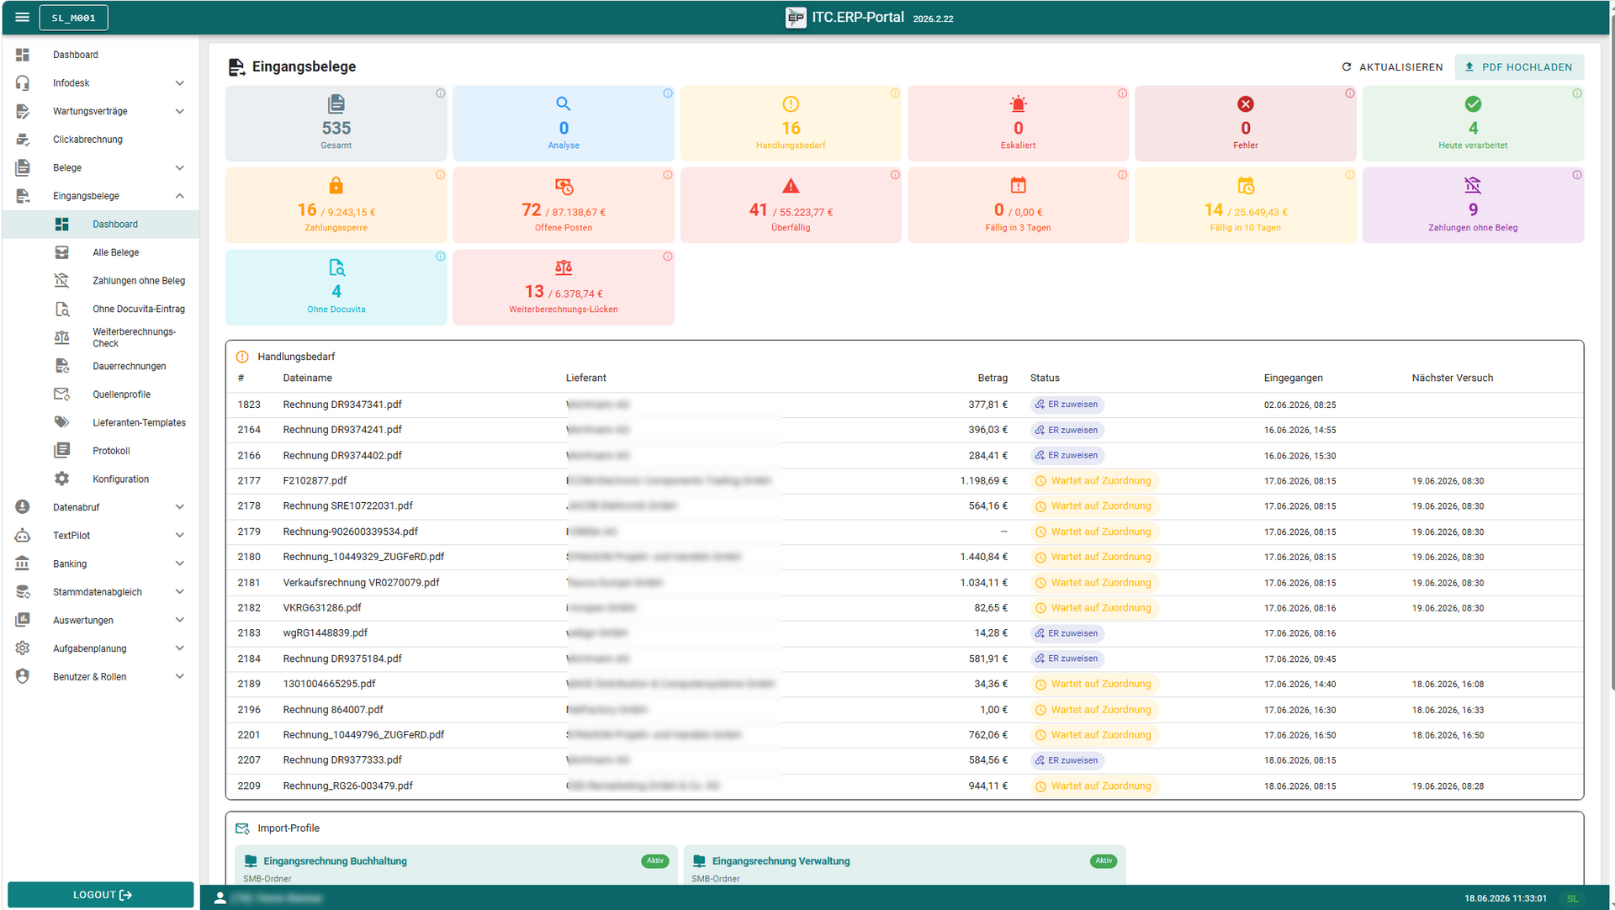Click Zahlungen ohne Beleg card icon
The height and width of the screenshot is (910, 1615).
click(1473, 185)
